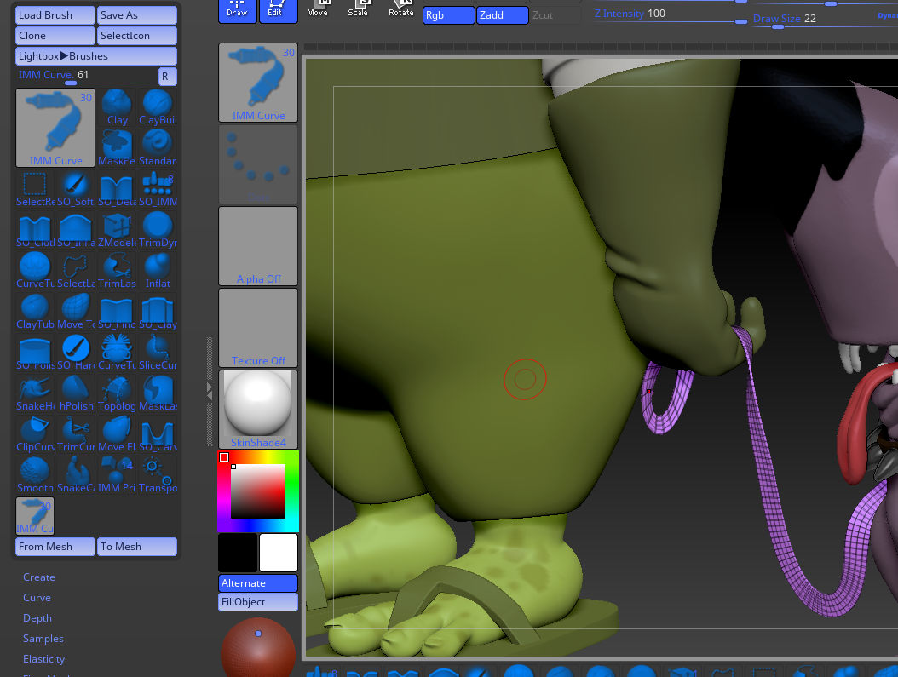Expand the Samples brush subpalette
This screenshot has height=677, width=898.
43,639
